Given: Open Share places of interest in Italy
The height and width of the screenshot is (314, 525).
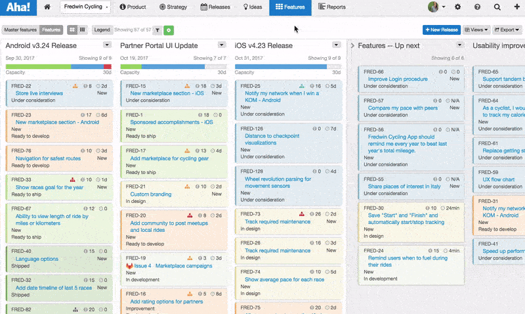Looking at the screenshot, I should [404, 187].
